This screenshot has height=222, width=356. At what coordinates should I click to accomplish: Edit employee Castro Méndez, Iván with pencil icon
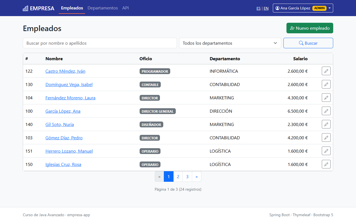(326, 71)
